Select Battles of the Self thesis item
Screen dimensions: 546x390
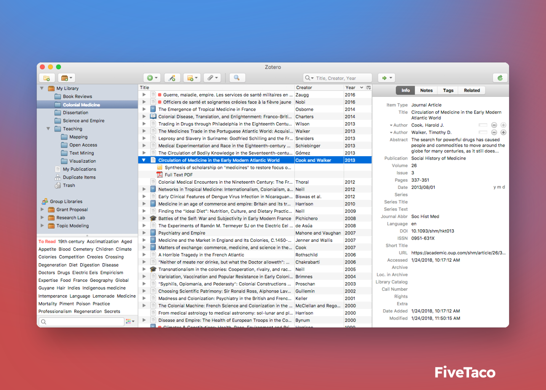point(255,219)
